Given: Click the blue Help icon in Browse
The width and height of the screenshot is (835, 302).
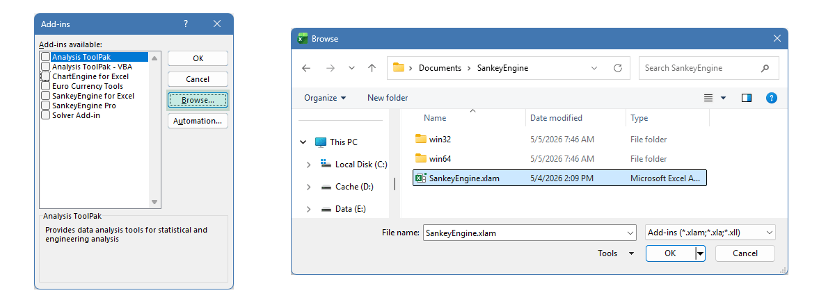Looking at the screenshot, I should point(771,98).
